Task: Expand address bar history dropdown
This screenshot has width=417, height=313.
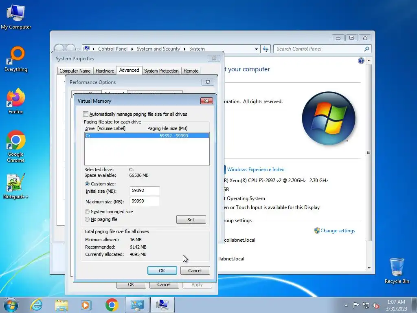Action: [x=256, y=49]
